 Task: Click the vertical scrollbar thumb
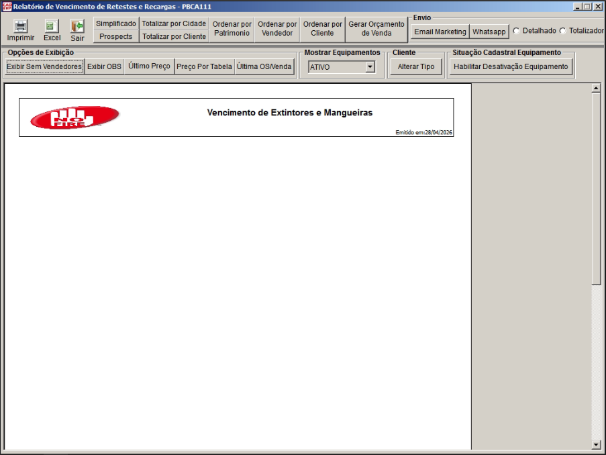pos(596,189)
